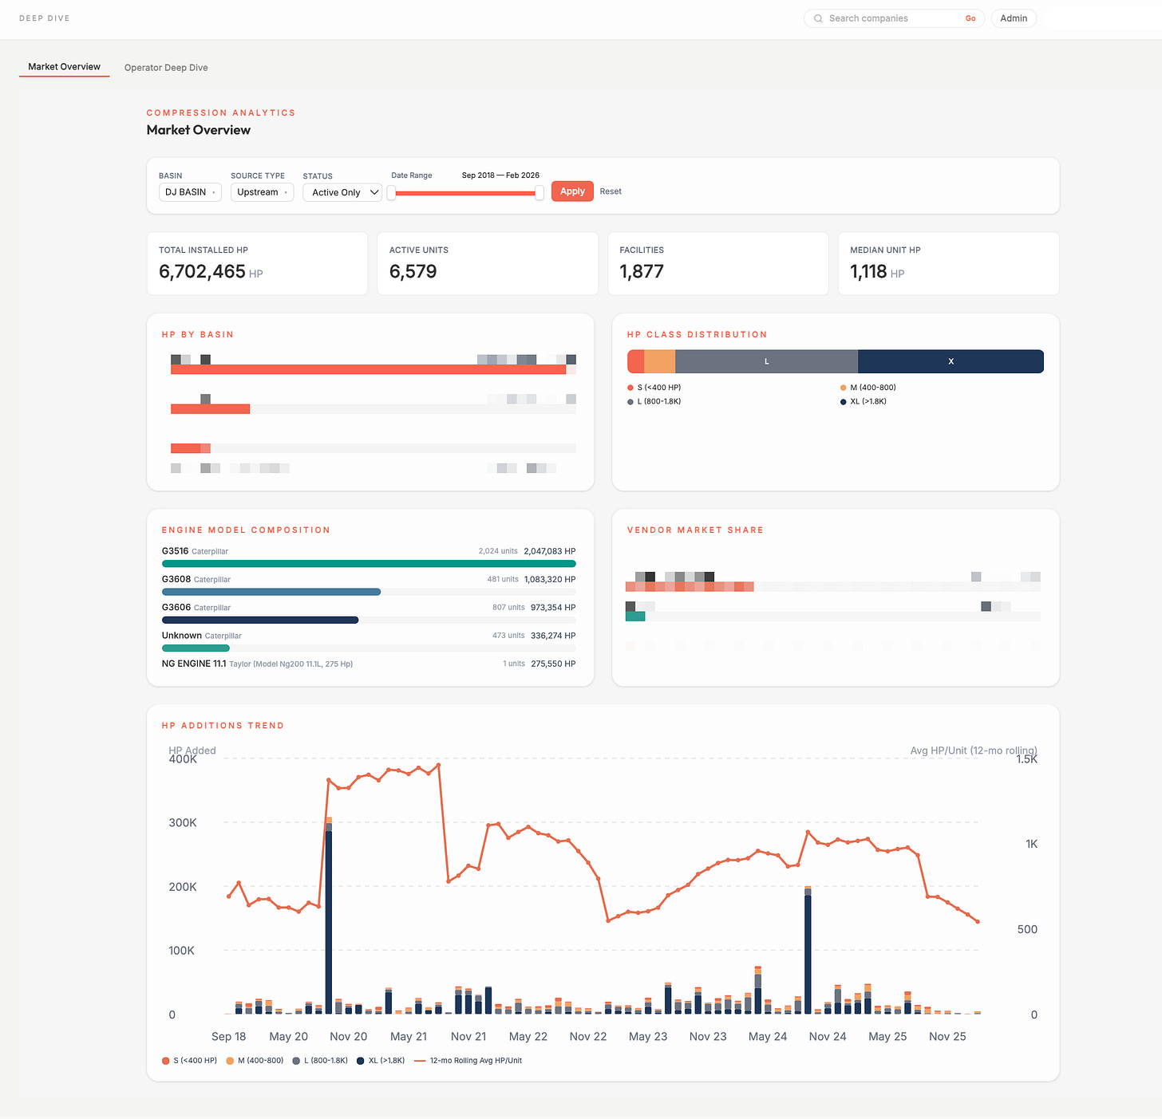Switch to Operator Deep Dive tab
Viewport: 1162px width, 1119px height.
click(x=166, y=68)
